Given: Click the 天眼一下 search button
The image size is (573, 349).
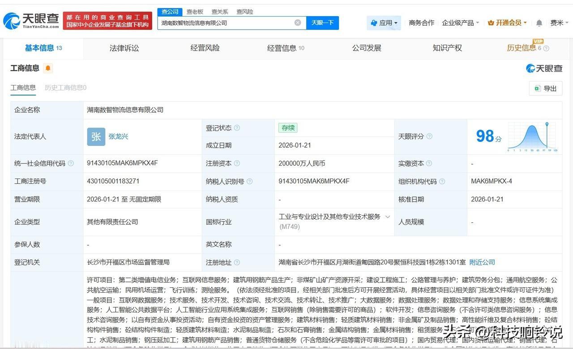Looking at the screenshot, I should [323, 22].
